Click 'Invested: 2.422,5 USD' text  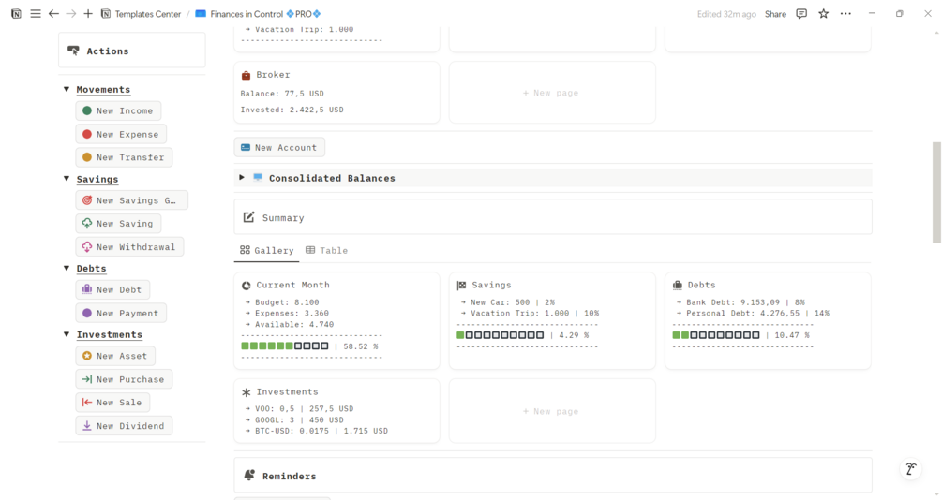pos(292,110)
